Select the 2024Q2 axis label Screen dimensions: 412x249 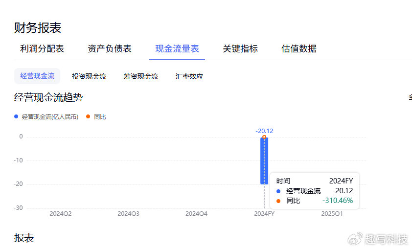click(x=61, y=214)
